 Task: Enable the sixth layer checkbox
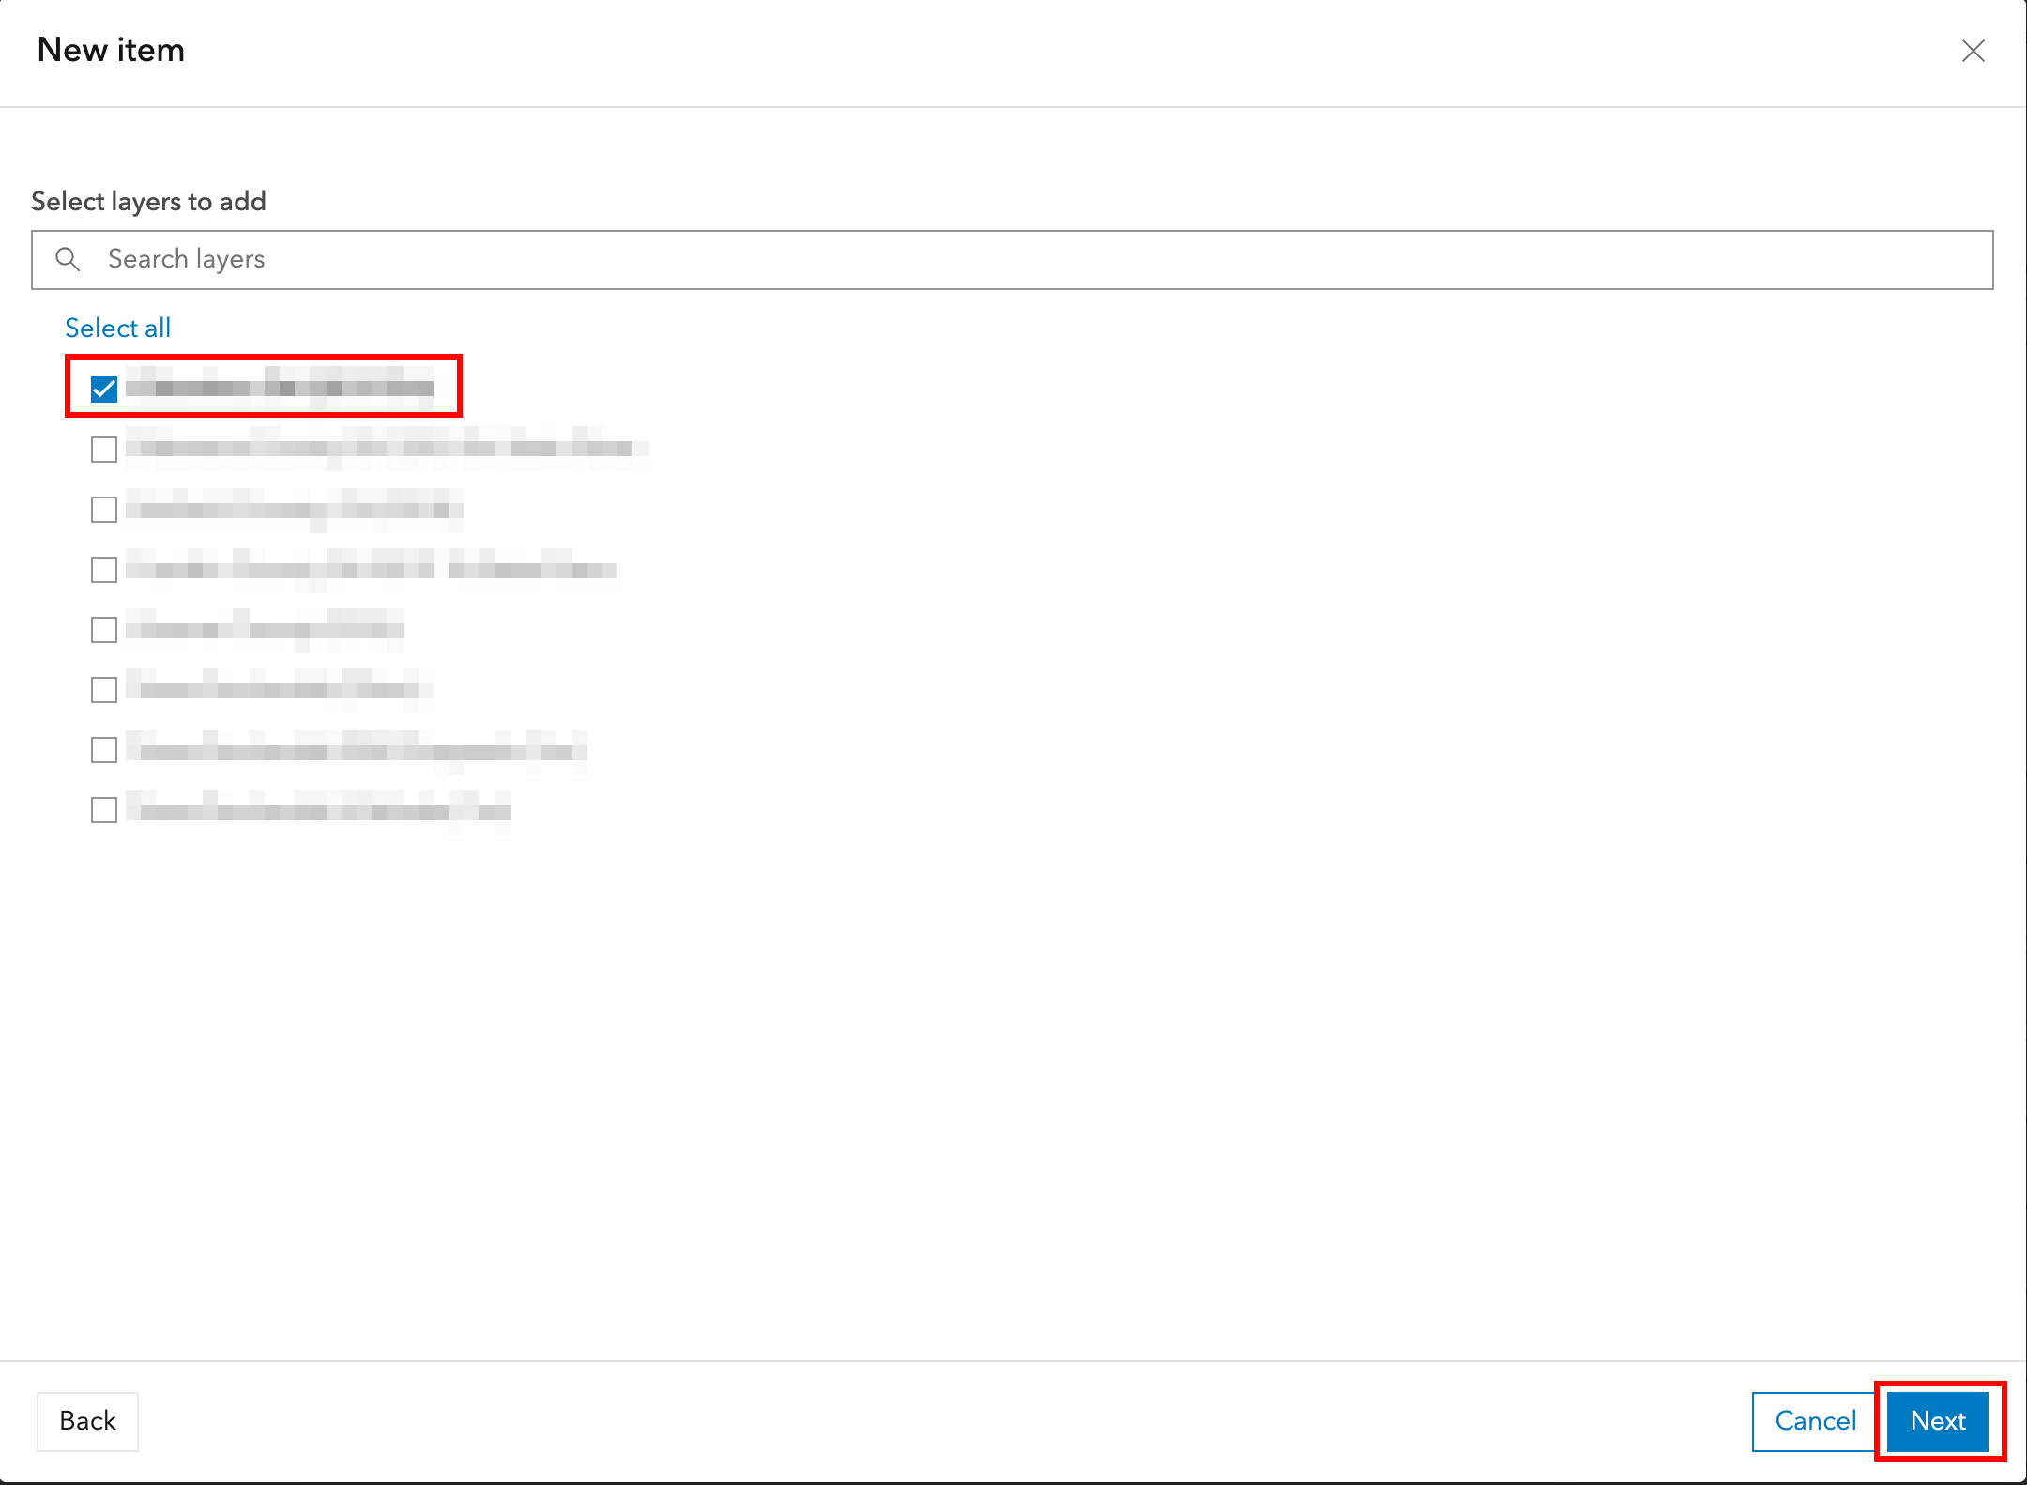coord(103,689)
